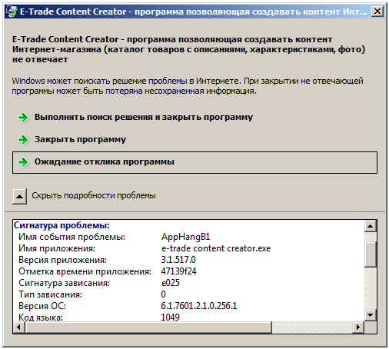Click green arrow next to 'Закрыть программу'

point(23,140)
